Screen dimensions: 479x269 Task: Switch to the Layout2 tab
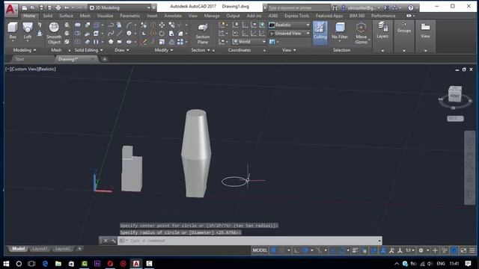point(63,249)
